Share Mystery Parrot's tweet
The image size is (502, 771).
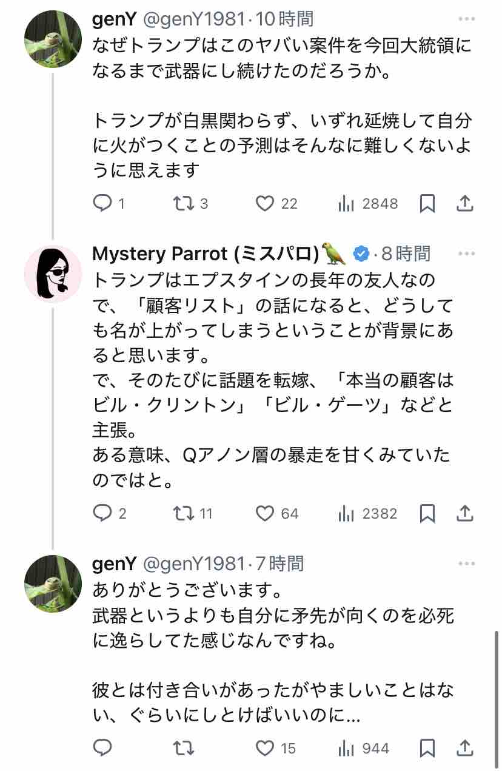464,514
